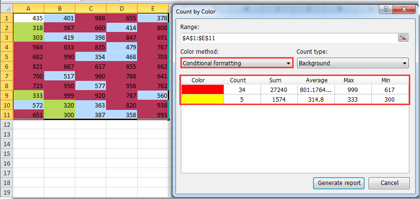Click the min value 617 in results
The image size is (420, 199).
pos(390,90)
